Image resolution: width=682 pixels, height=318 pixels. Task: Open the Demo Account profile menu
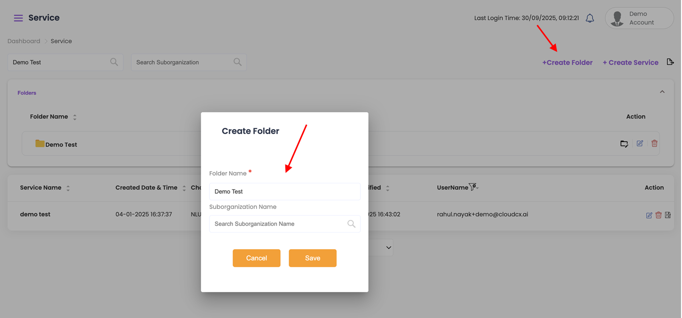point(639,19)
